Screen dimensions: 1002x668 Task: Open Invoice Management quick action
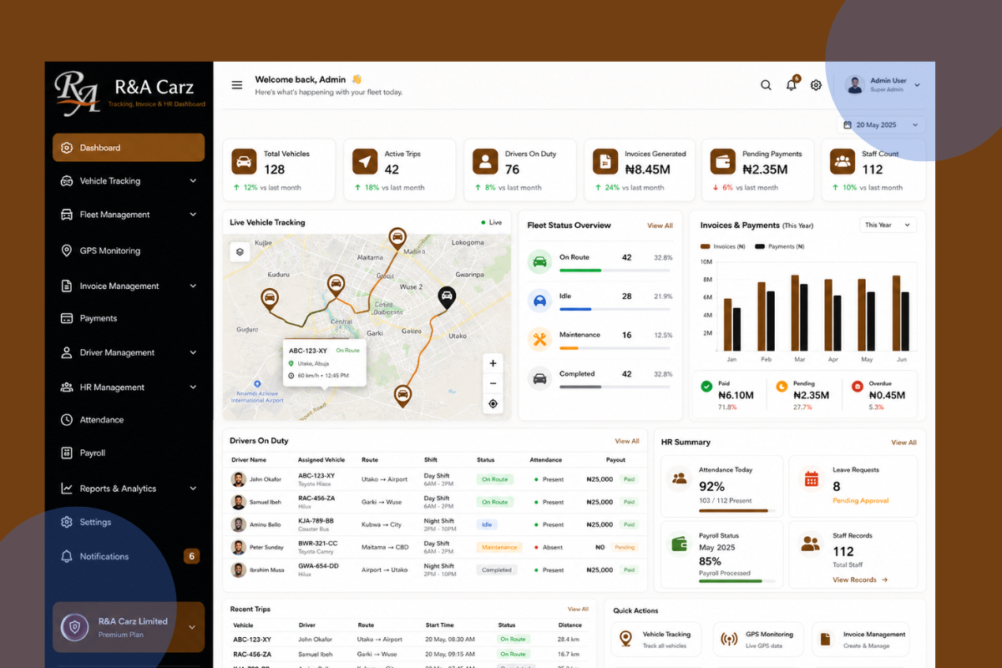pyautogui.click(x=861, y=640)
